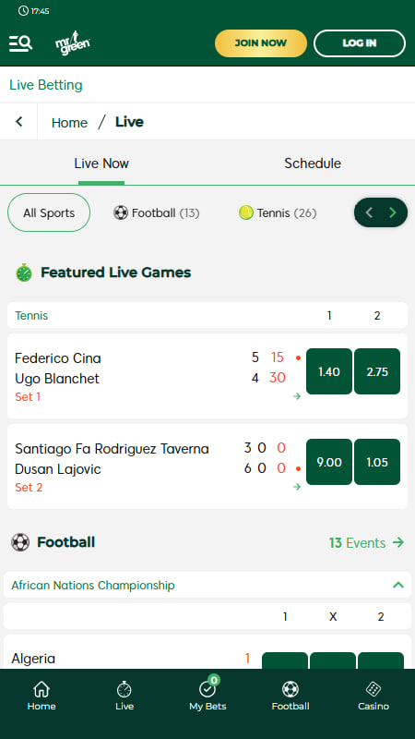Switch to the Schedule tab
Image resolution: width=415 pixels, height=739 pixels.
click(x=313, y=164)
